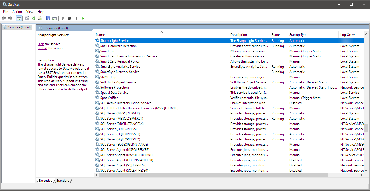The width and height of the screenshot is (370, 191).
Task: Click gear icon beside Spatial Data Service
Action: point(97,92)
